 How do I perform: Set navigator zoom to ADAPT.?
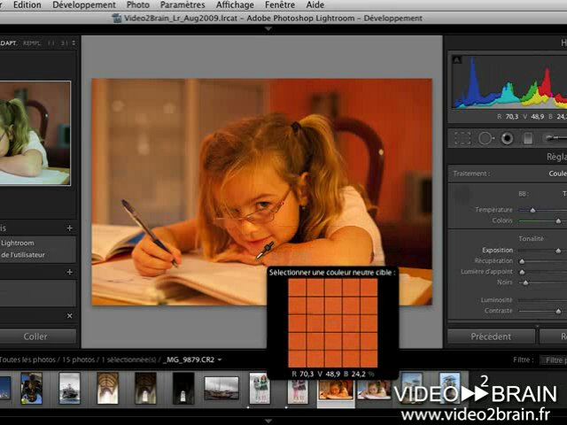[x=8, y=43]
